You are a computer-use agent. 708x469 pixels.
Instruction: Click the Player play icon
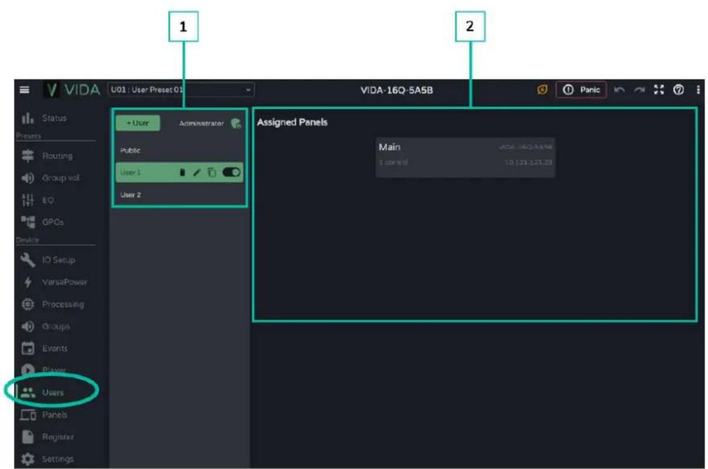[x=28, y=370]
